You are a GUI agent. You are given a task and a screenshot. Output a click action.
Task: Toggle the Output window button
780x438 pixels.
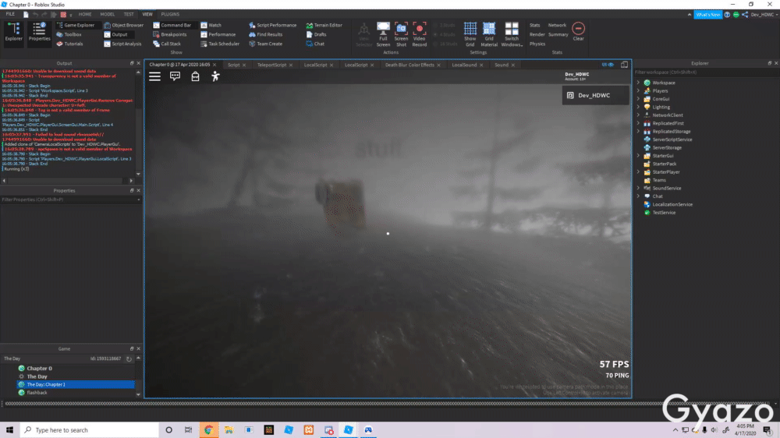[115, 34]
